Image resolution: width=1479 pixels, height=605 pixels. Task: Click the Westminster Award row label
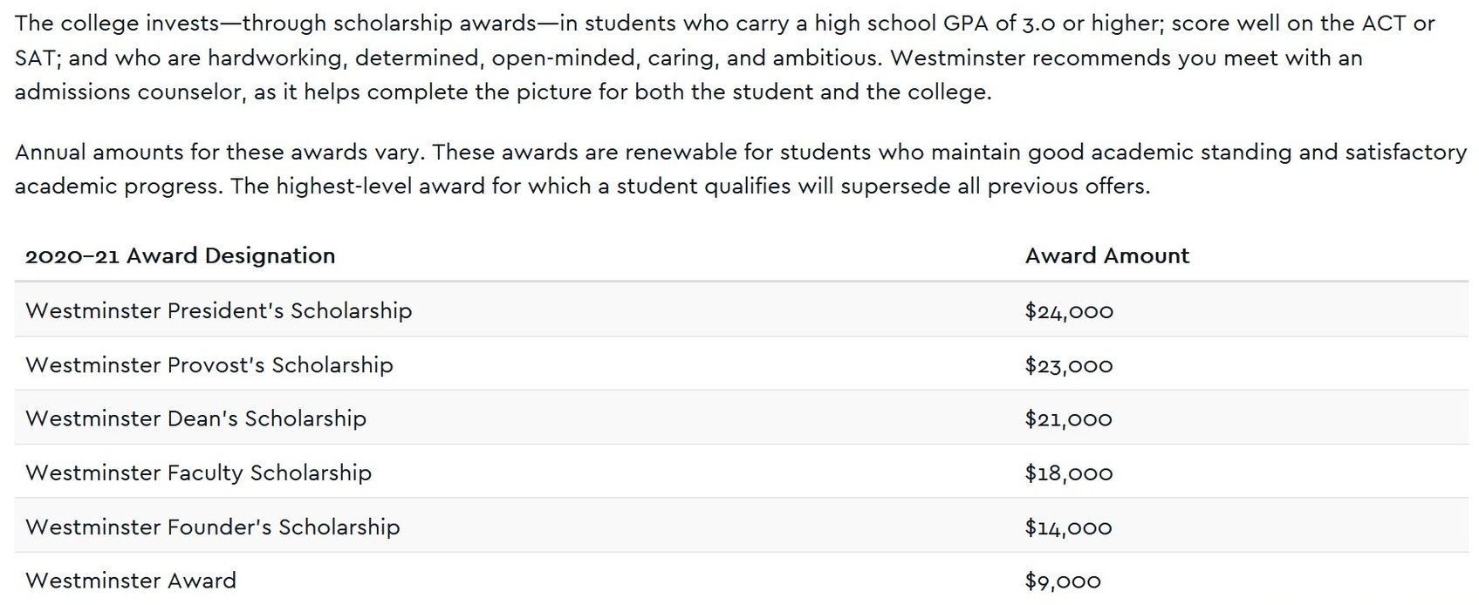pyautogui.click(x=131, y=581)
